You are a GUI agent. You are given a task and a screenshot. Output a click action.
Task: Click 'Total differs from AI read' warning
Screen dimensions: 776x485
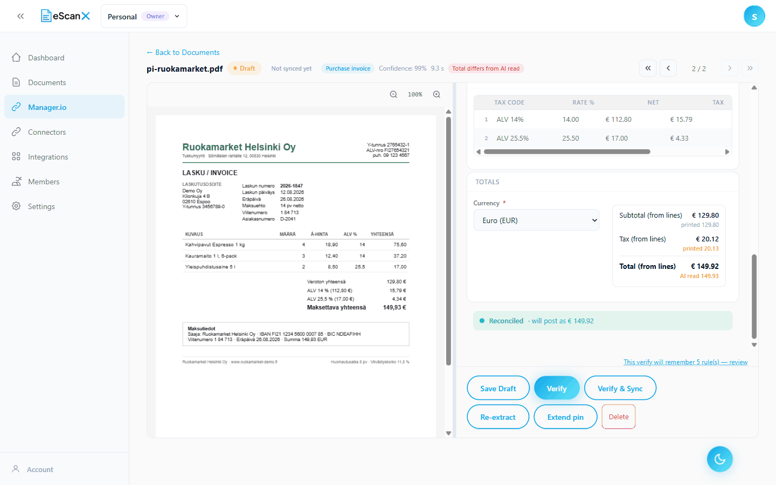[486, 68]
